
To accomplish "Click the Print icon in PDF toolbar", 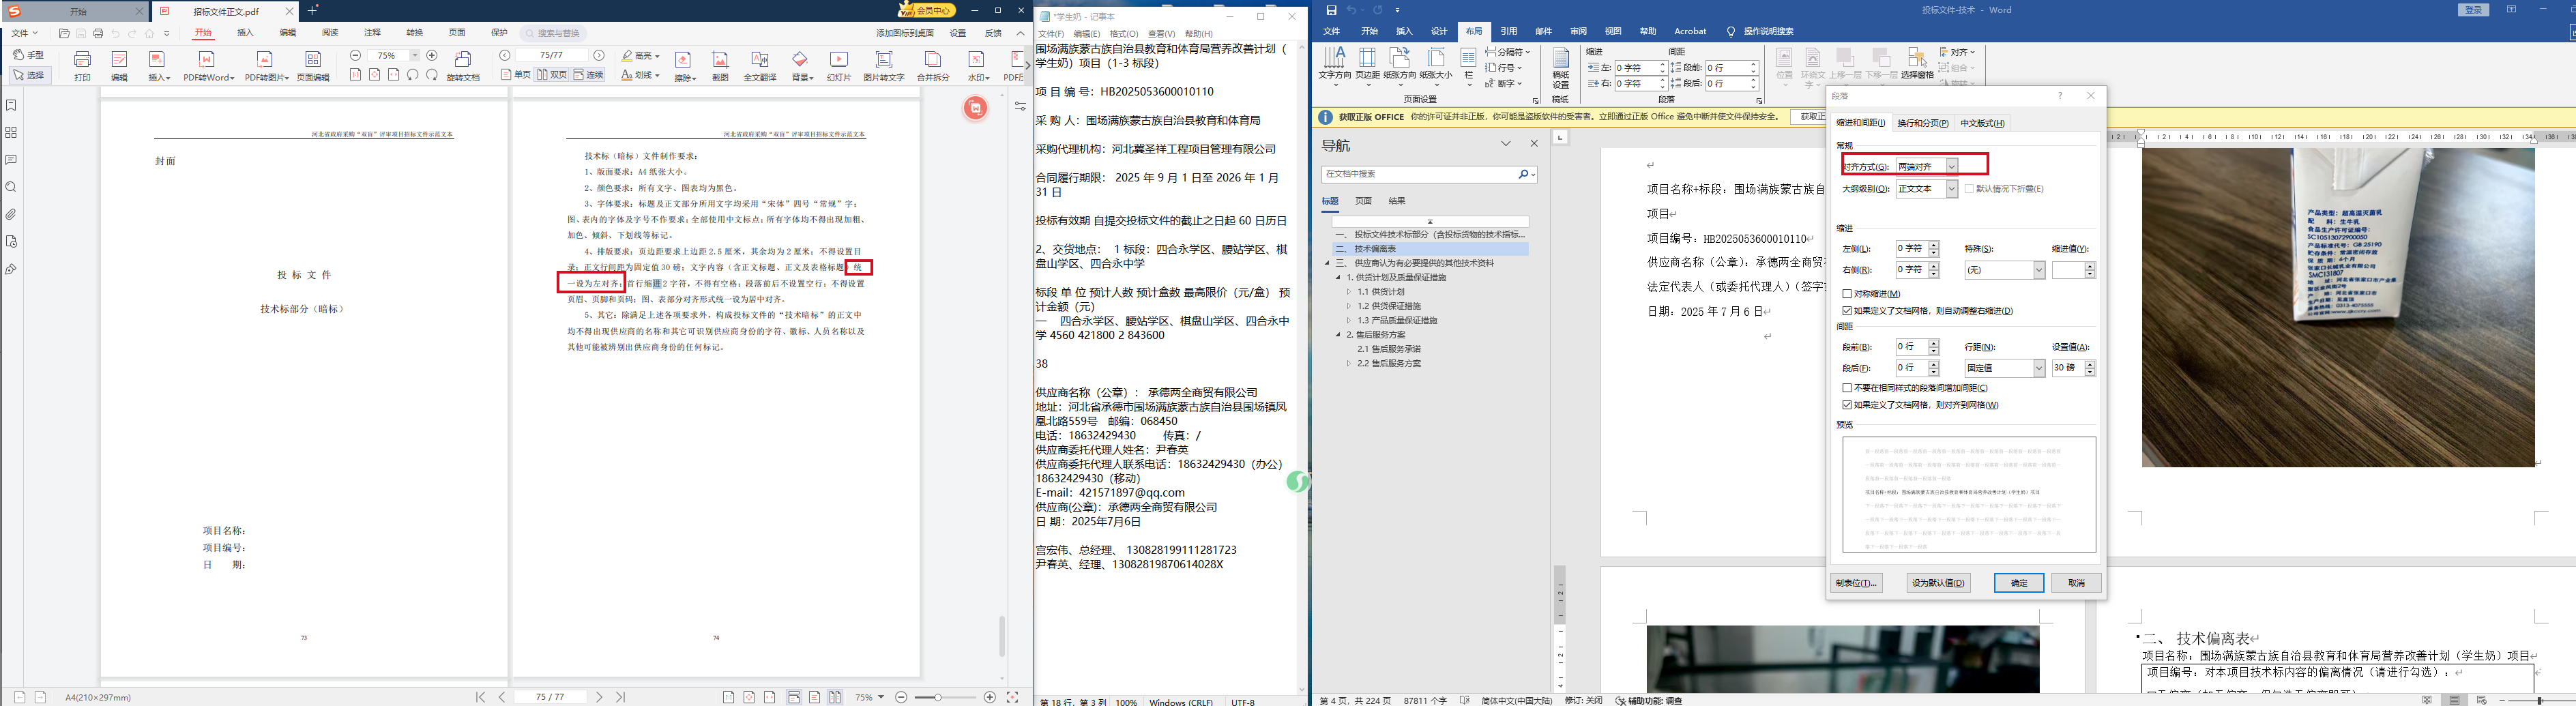I will click(x=83, y=65).
